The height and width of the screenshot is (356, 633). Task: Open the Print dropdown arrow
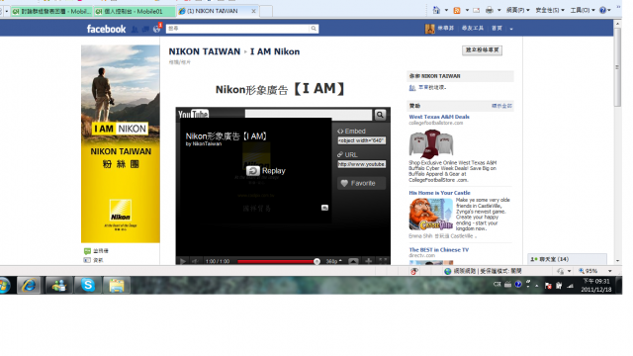pyautogui.click(x=498, y=10)
